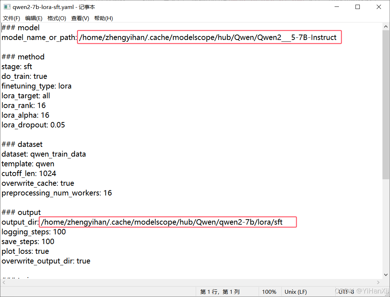Click the qwen2-7b/lora/sft output path
Image resolution: width=390 pixels, height=297 pixels.
pyautogui.click(x=162, y=222)
